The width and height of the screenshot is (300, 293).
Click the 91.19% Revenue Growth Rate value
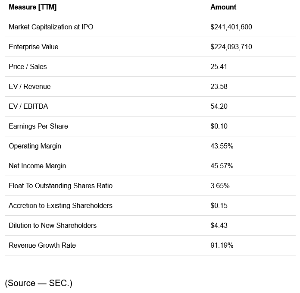pos(222,246)
